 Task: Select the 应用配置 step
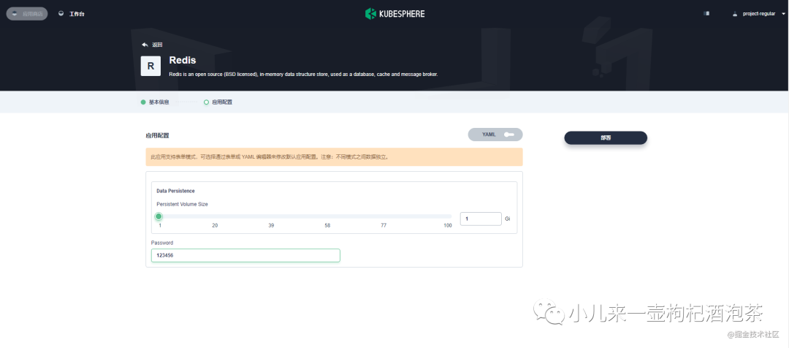click(x=218, y=102)
